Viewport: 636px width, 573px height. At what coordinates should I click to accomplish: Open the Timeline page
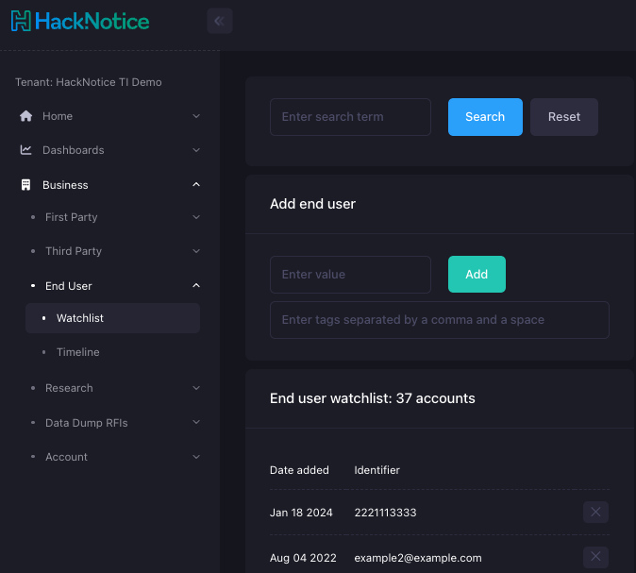77,352
